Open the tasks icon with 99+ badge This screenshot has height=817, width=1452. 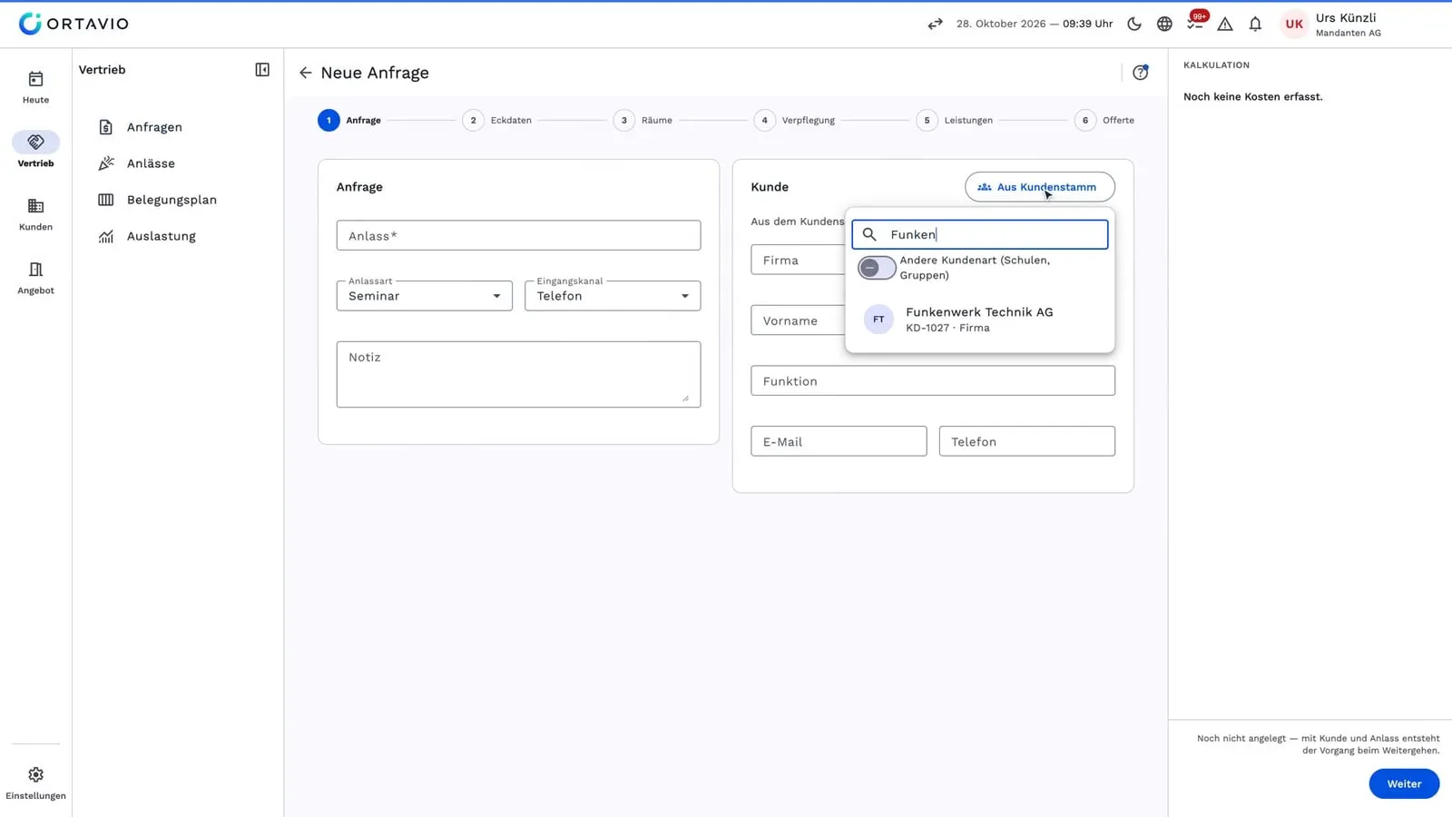pos(1195,24)
